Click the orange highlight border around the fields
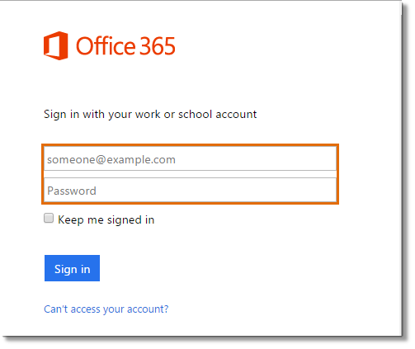The height and width of the screenshot is (349, 415). click(190, 144)
